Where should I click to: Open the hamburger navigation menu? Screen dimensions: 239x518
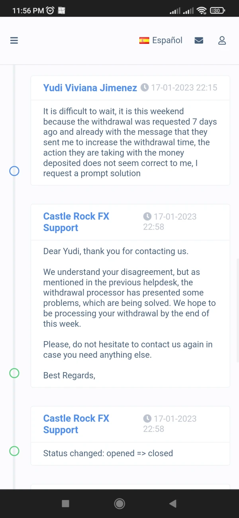(x=14, y=40)
